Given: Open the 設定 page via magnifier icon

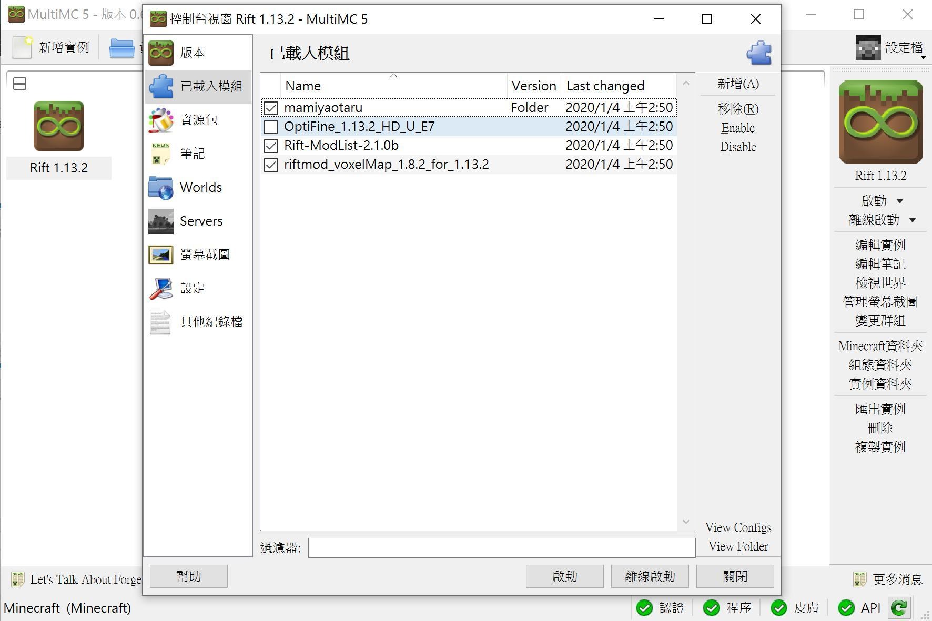Looking at the screenshot, I should [x=161, y=288].
